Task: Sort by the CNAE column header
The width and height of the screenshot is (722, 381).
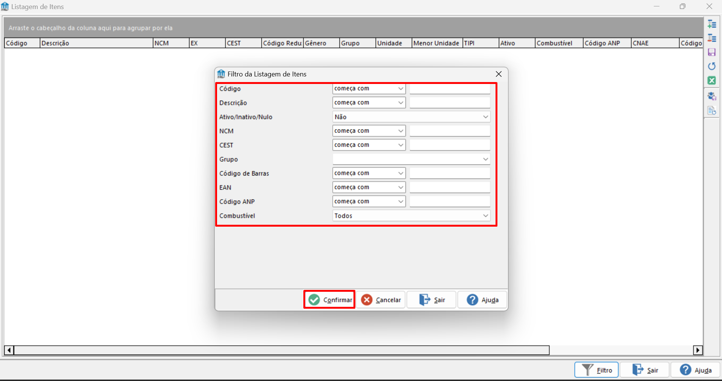Action: 655,43
